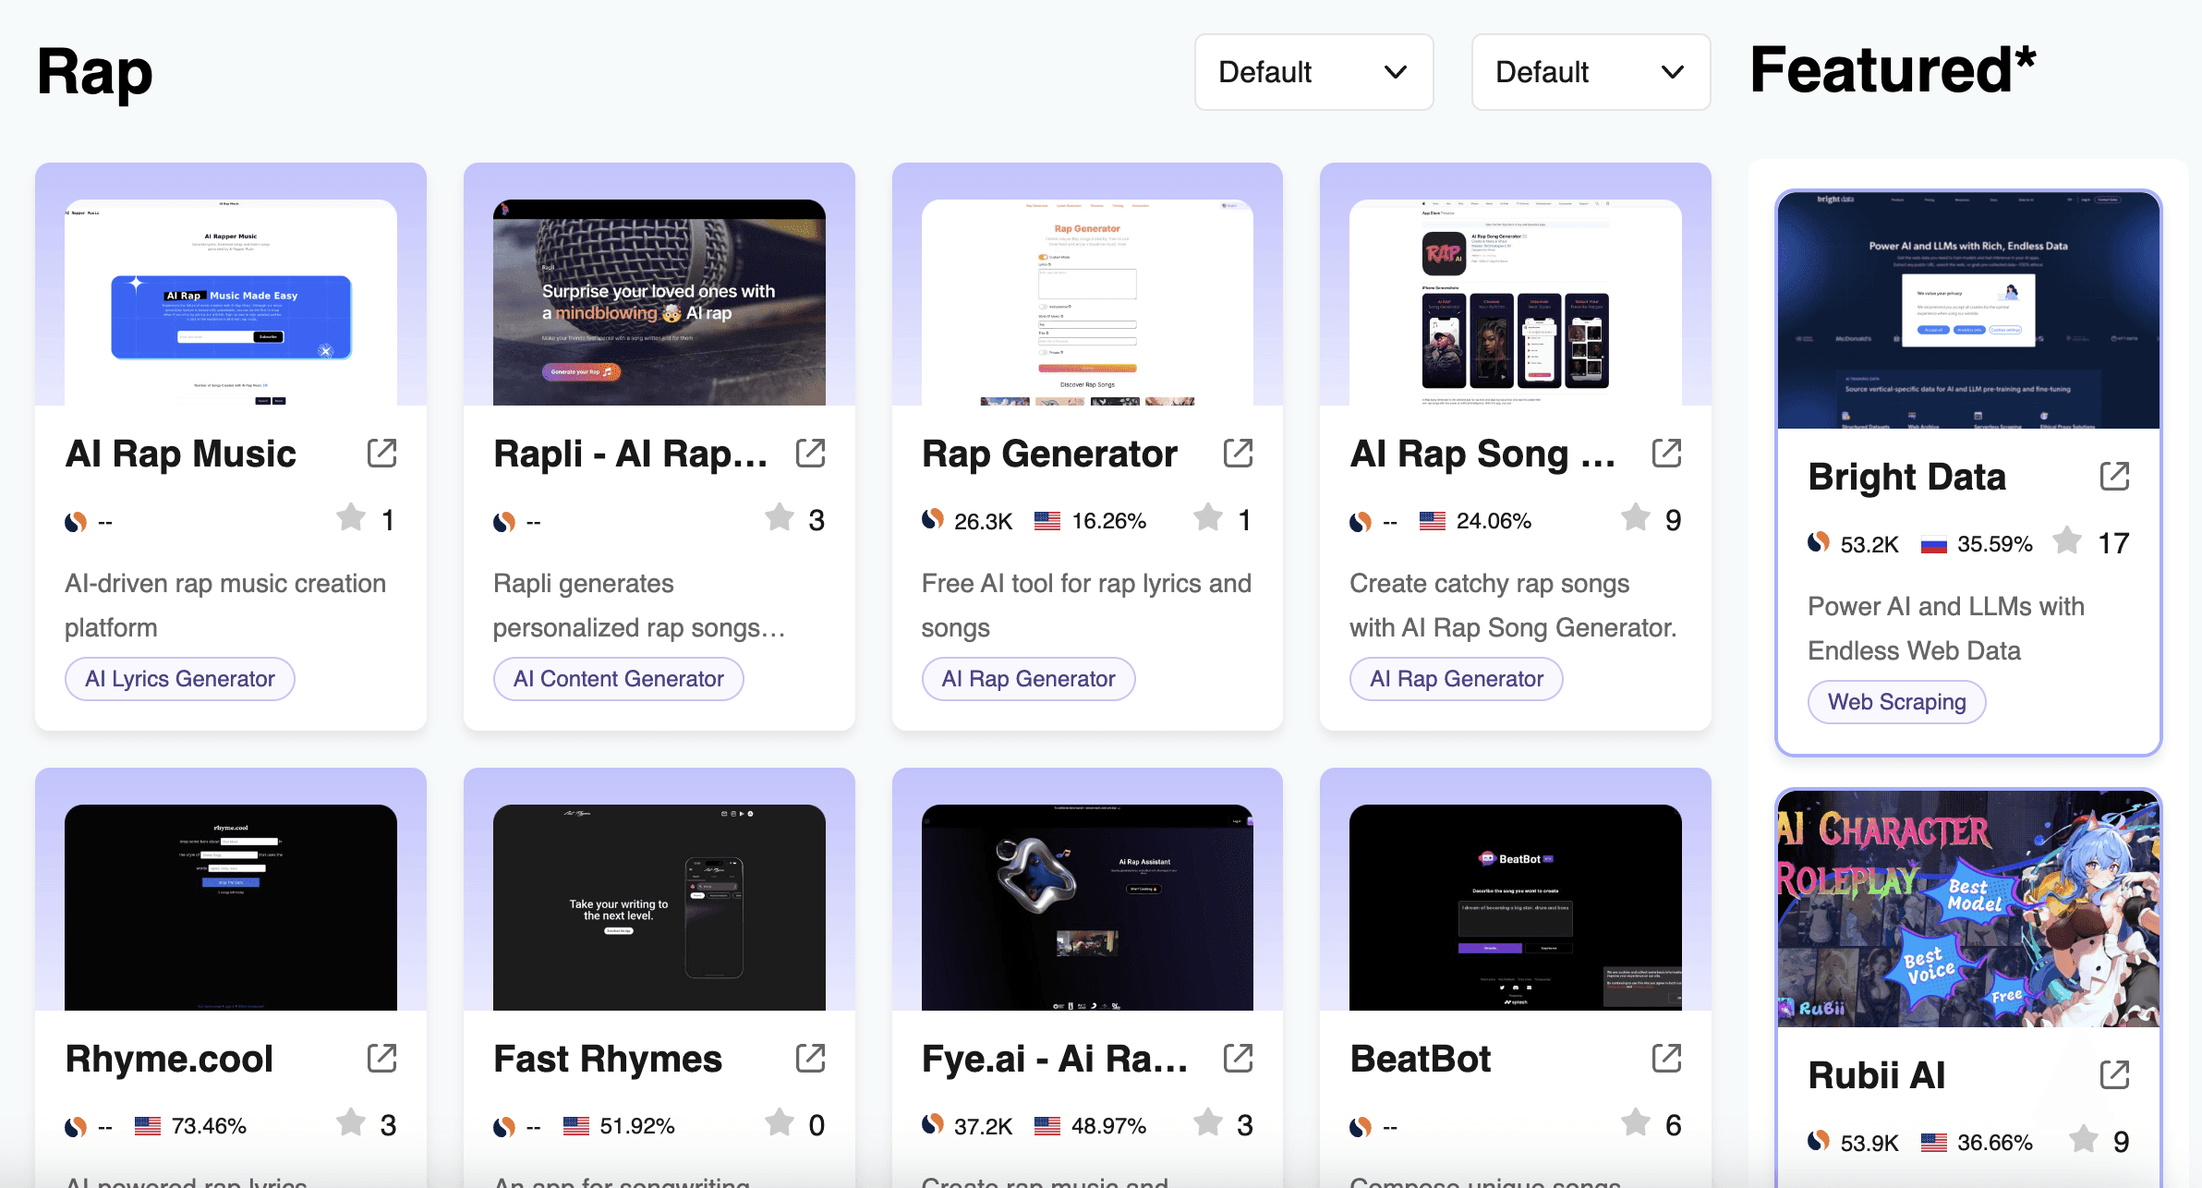Viewport: 2202px width, 1188px height.
Task: Click Rapli microphone preview thumbnail
Action: (659, 302)
